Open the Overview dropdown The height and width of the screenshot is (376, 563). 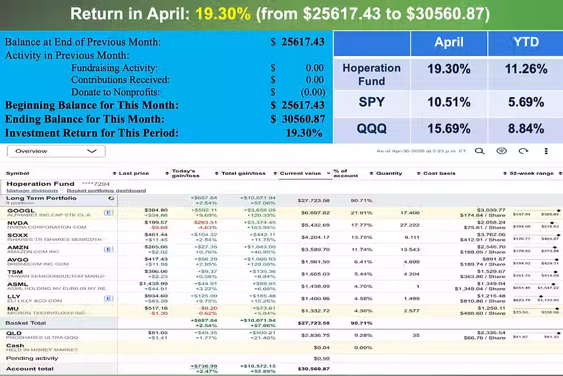[x=56, y=151]
